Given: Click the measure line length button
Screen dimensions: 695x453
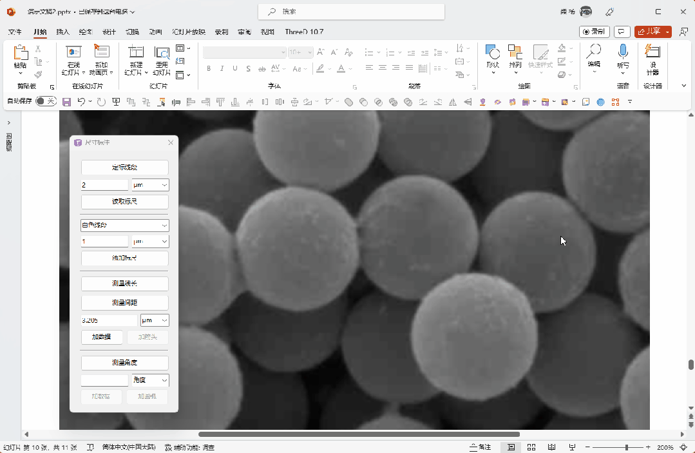Looking at the screenshot, I should point(124,284).
